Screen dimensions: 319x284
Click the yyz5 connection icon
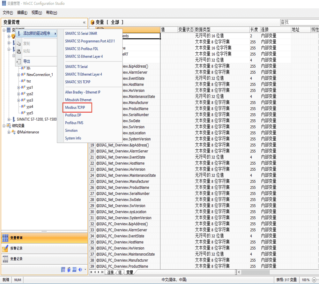tap(23, 113)
